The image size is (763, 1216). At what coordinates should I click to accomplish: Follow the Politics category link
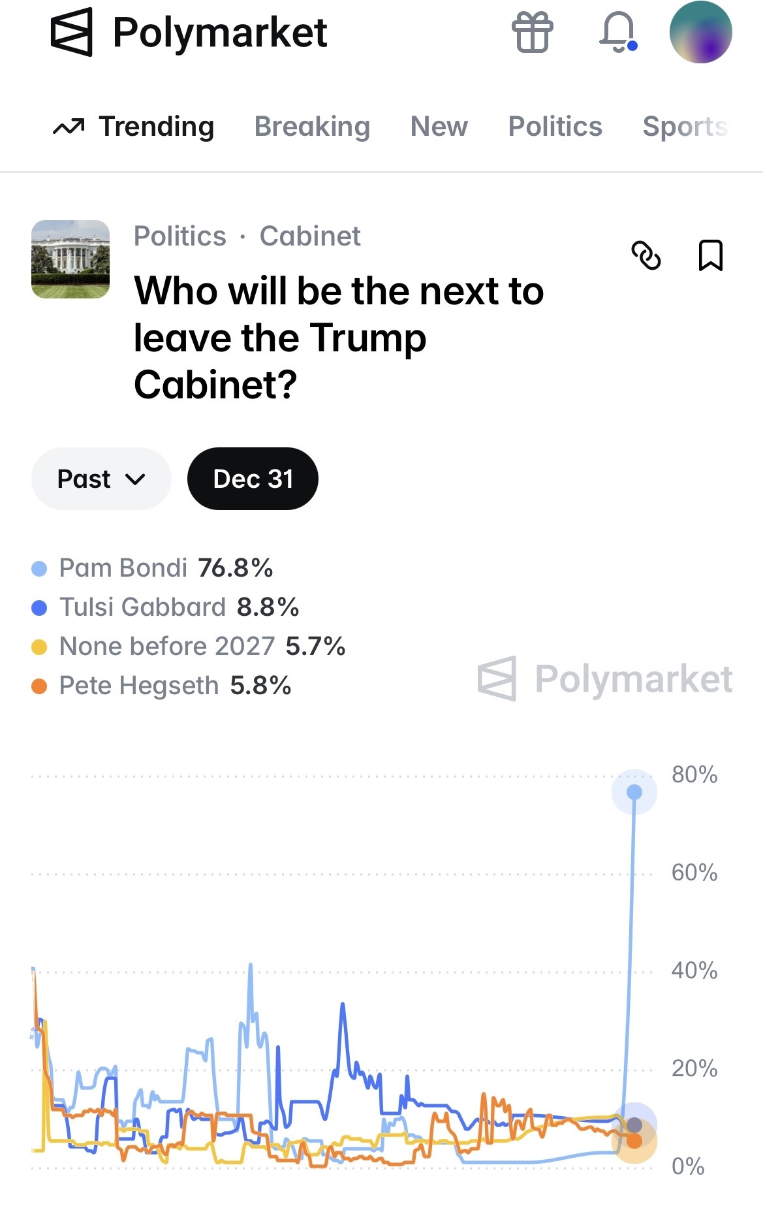pyautogui.click(x=180, y=236)
